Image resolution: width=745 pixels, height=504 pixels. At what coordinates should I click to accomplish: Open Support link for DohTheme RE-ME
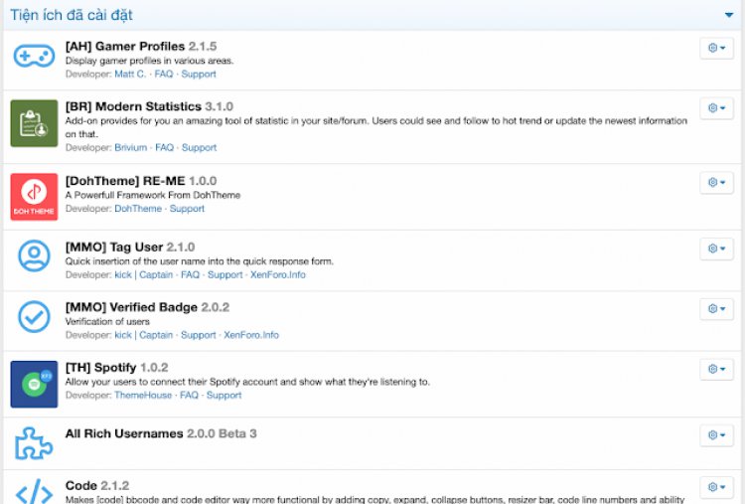[x=187, y=209]
